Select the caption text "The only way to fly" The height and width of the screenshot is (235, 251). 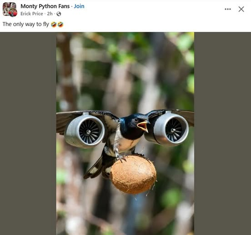click(x=26, y=24)
